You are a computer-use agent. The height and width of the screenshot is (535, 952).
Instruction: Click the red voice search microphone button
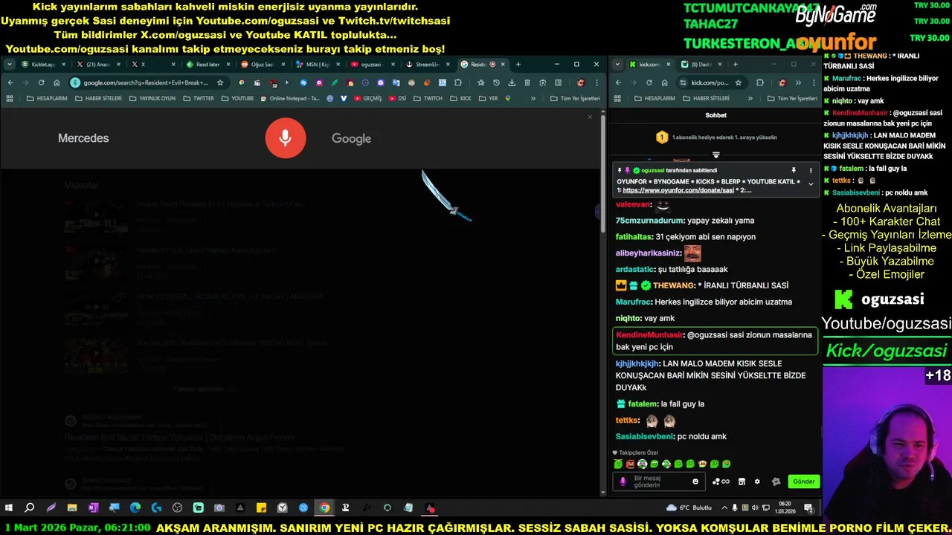[286, 138]
